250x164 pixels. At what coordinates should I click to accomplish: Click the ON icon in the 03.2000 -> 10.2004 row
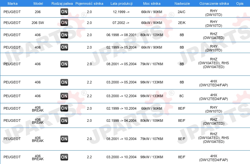[64, 157]
